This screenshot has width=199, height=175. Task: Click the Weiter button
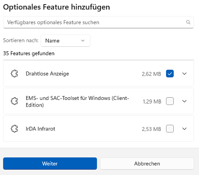tap(50, 163)
